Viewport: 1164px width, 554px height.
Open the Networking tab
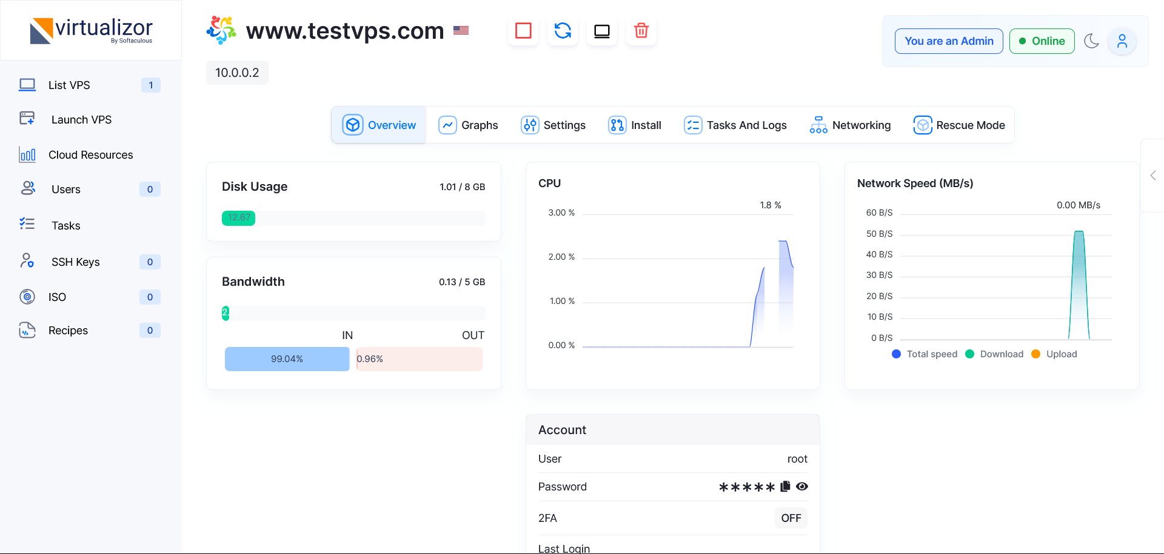click(x=850, y=125)
